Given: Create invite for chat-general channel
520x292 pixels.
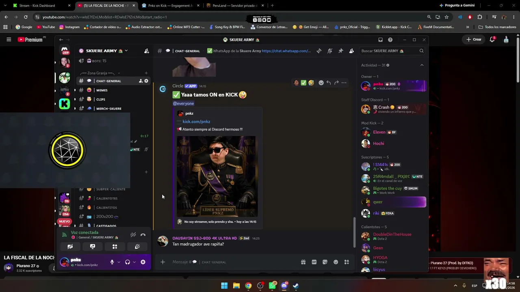Looking at the screenshot, I should (141, 81).
